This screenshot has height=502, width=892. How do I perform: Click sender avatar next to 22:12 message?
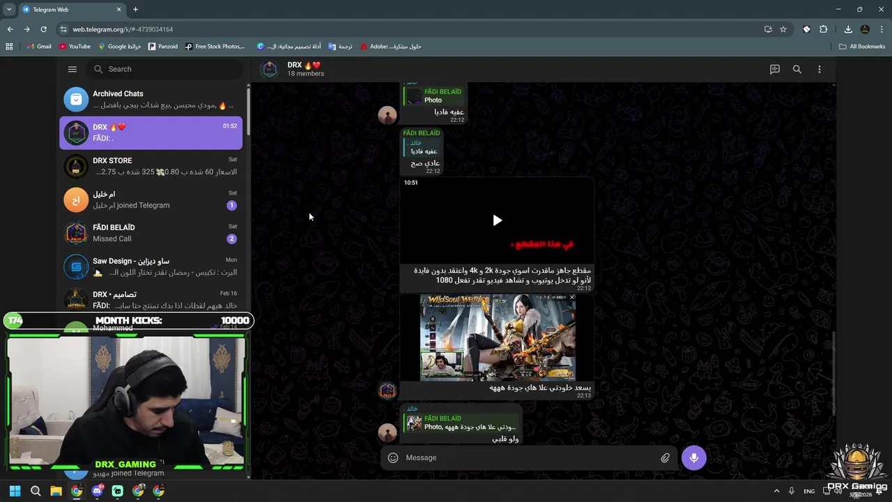click(x=387, y=115)
